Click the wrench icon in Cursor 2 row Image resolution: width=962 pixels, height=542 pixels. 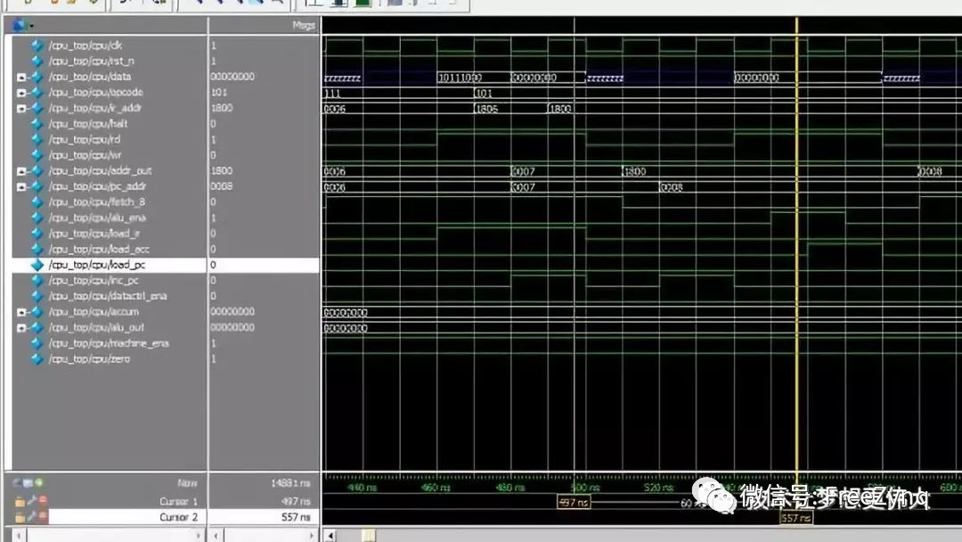pos(30,517)
